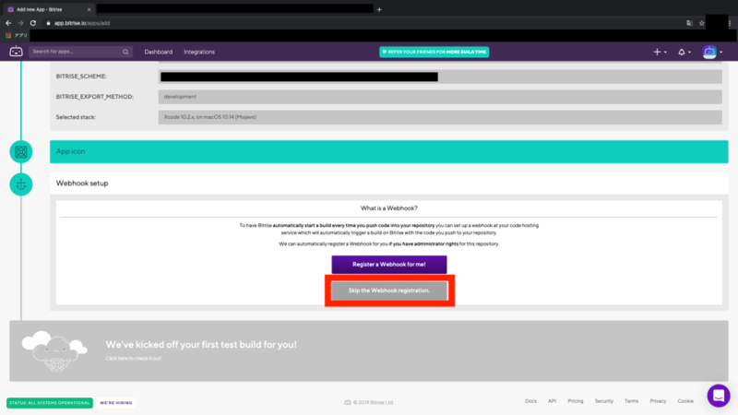Click Status: All Systems Operational badge
The width and height of the screenshot is (738, 415).
click(50, 403)
